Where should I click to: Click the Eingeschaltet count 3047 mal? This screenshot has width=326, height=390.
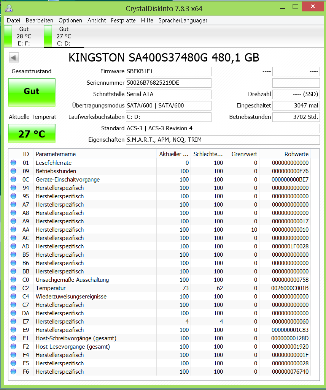click(x=296, y=106)
